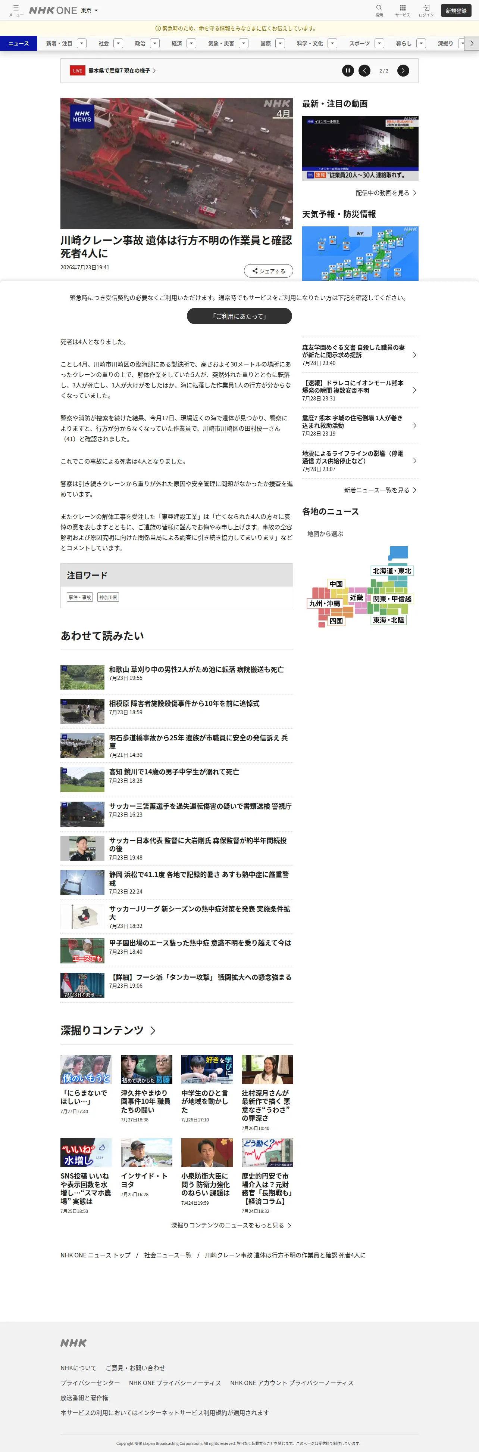This screenshot has width=479, height=1452.
Task: Open the services grid icon
Action: [x=403, y=10]
